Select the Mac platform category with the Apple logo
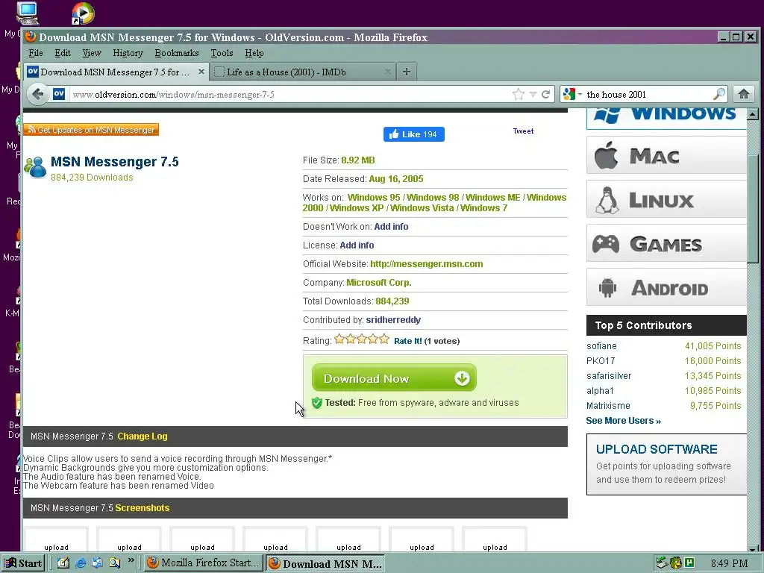This screenshot has width=764, height=573. click(x=666, y=155)
